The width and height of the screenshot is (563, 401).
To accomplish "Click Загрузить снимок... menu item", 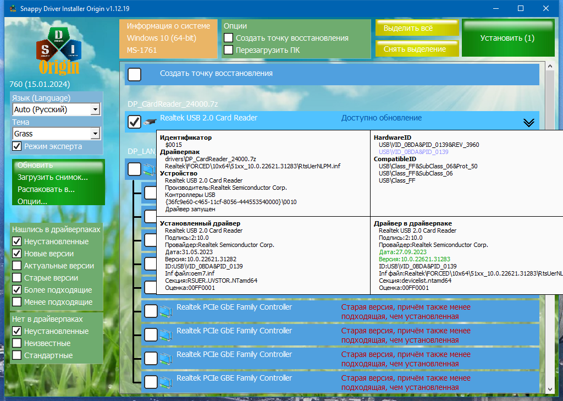I will click(x=52, y=177).
